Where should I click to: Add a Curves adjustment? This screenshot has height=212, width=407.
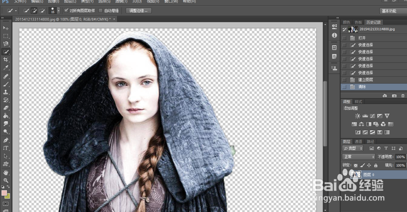(372, 116)
